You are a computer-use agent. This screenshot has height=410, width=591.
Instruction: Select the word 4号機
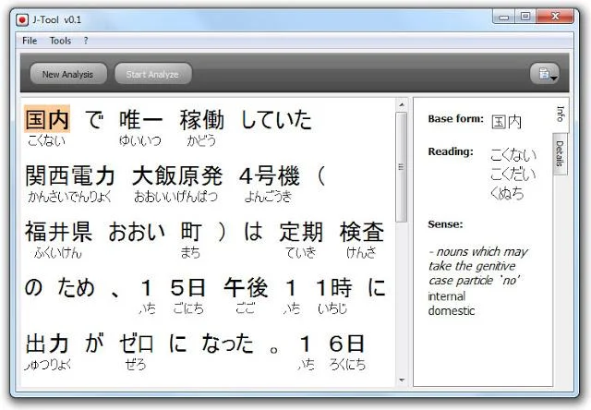point(269,175)
